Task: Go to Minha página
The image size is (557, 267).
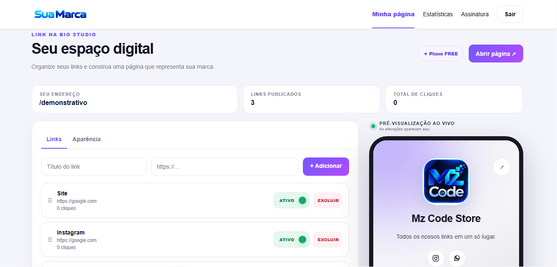Action: pos(393,14)
